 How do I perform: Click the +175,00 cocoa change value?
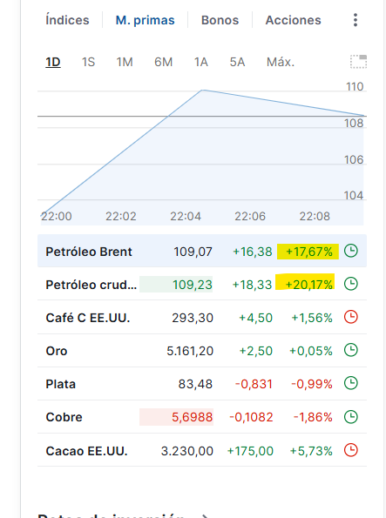(250, 451)
